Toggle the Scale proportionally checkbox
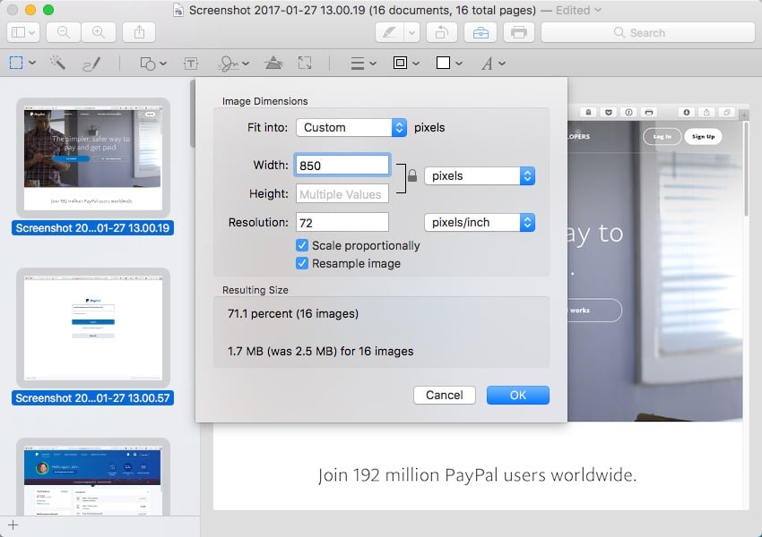 tap(302, 245)
